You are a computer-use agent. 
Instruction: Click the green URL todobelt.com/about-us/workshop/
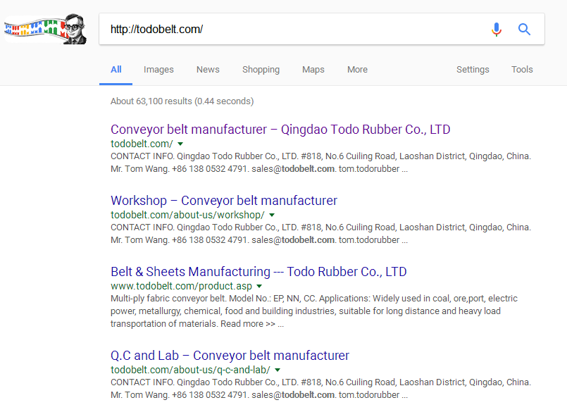click(187, 215)
